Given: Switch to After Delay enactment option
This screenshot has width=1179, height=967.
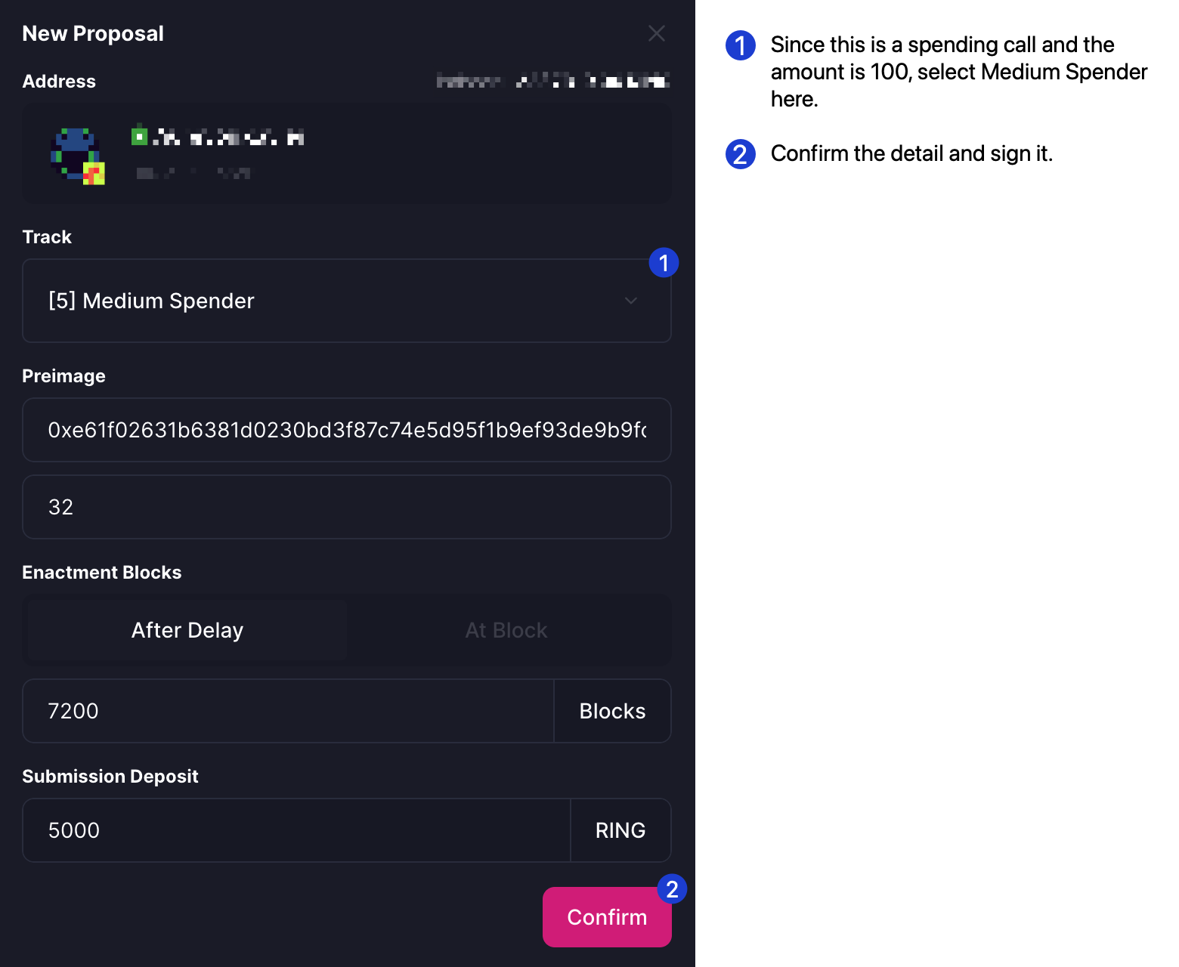Looking at the screenshot, I should point(187,630).
